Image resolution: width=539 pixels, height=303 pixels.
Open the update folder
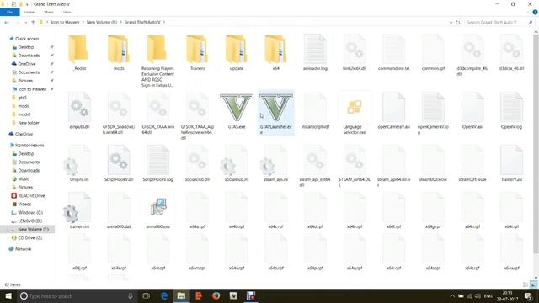(x=237, y=50)
